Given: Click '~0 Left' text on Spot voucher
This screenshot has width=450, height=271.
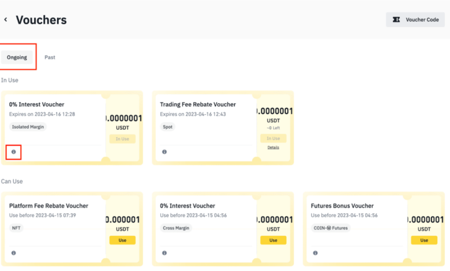Looking at the screenshot, I should tap(273, 128).
